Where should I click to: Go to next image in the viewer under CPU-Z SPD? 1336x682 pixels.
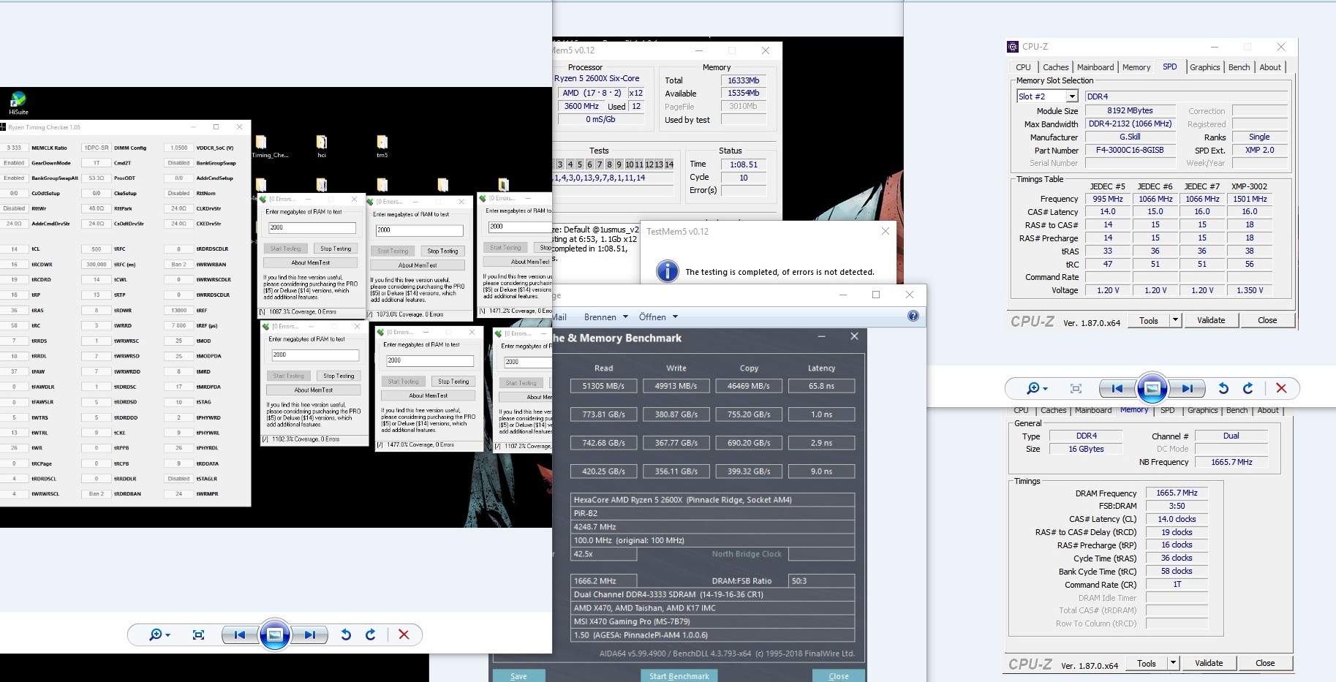pyautogui.click(x=1187, y=388)
